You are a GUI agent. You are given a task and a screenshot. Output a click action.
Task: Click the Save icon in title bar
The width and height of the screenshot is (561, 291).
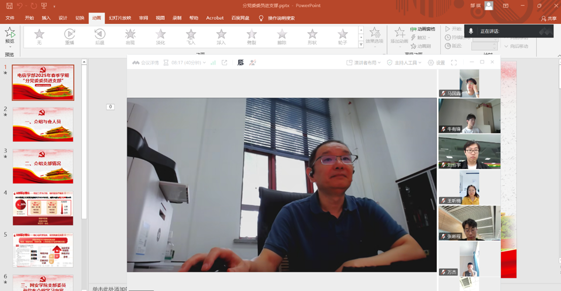click(x=9, y=6)
